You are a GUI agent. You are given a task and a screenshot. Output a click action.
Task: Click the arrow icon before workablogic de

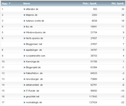pyautogui.click(x=24, y=102)
